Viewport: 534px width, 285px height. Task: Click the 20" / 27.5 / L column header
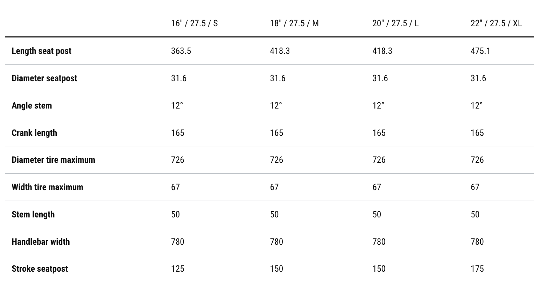click(x=395, y=23)
